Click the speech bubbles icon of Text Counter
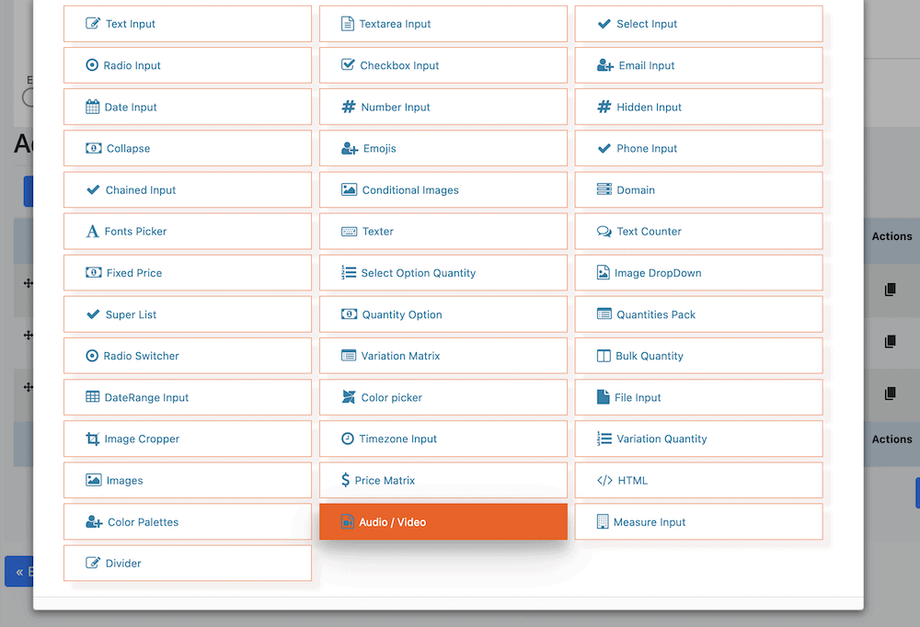 pos(604,231)
